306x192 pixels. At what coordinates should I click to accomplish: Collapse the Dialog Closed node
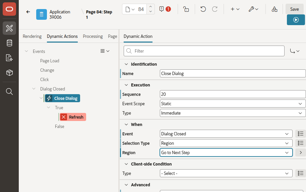tap(34, 88)
